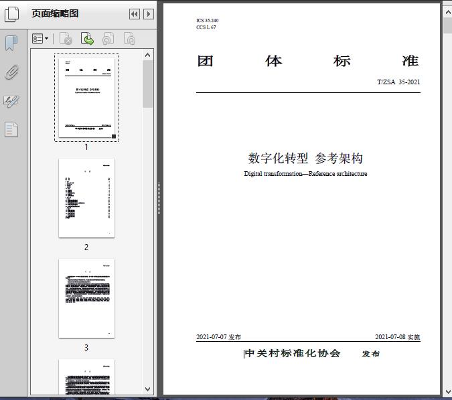
Task: Collapse the panel with double-arrow button
Action: 135,14
